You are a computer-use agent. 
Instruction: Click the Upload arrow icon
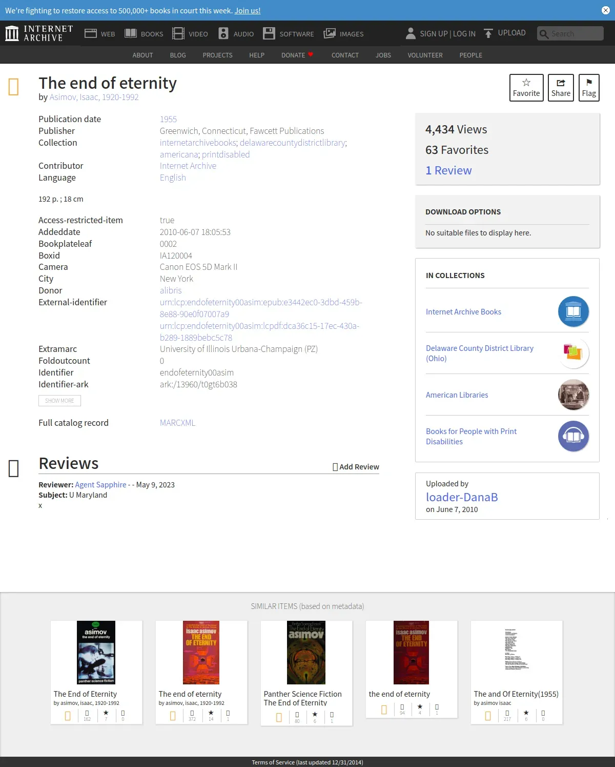click(488, 33)
